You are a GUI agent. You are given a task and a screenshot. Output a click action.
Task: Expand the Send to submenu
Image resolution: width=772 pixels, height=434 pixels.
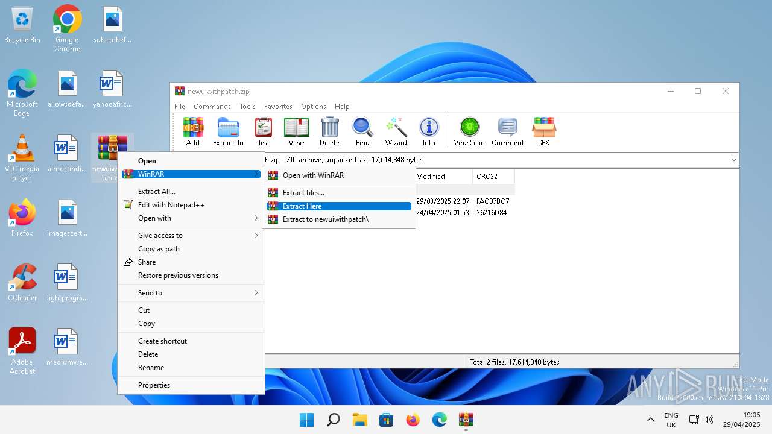click(191, 293)
